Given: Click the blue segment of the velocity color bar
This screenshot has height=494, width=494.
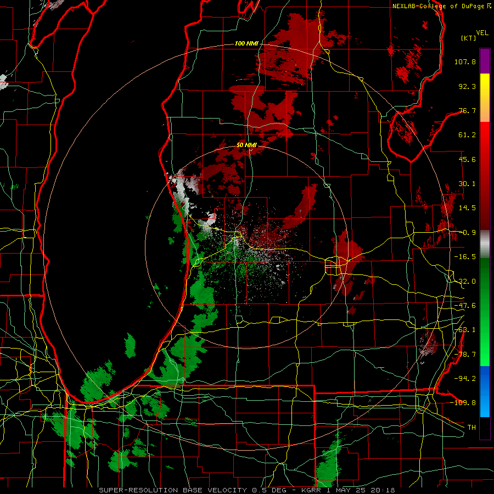Looking at the screenshot, I should [x=485, y=391].
